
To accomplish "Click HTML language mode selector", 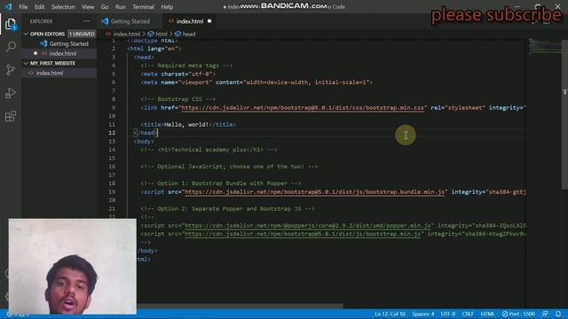I will (487, 314).
